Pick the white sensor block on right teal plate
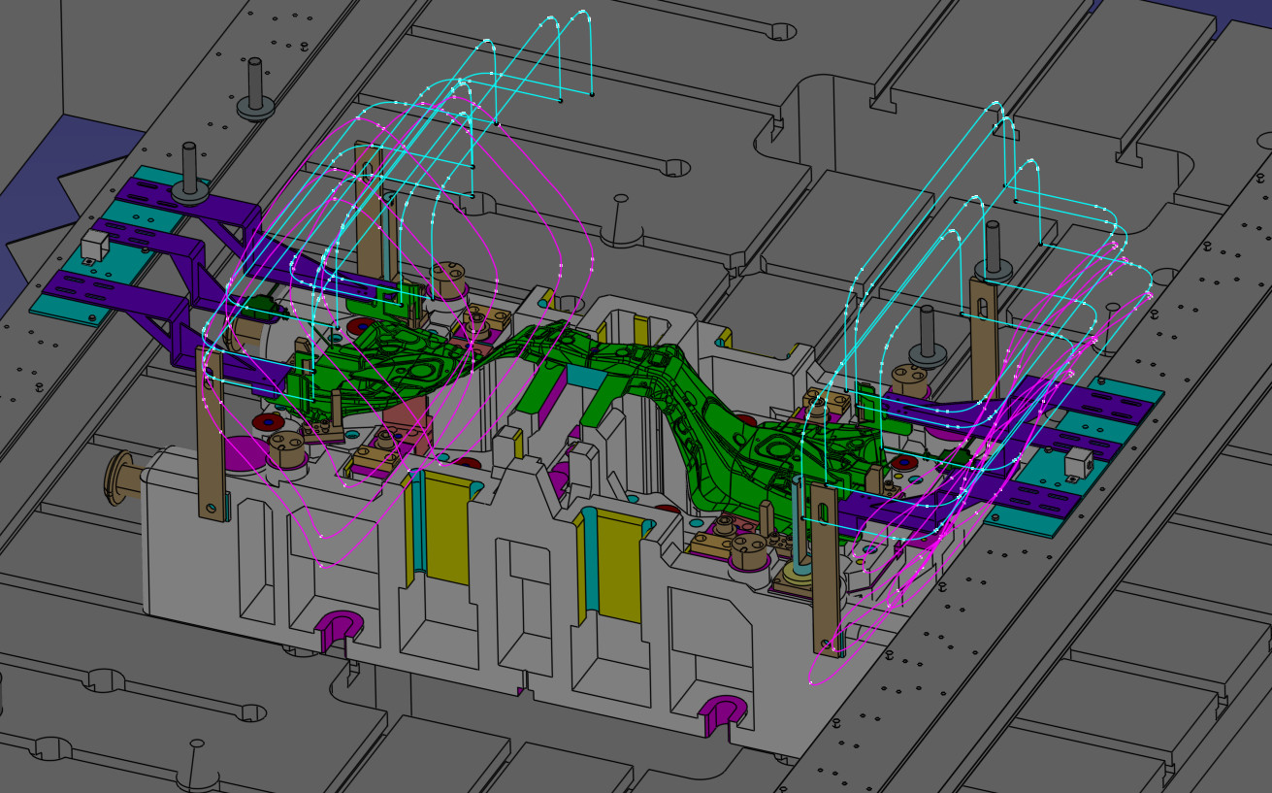Screen dimensions: 1272x793 [x=1077, y=464]
